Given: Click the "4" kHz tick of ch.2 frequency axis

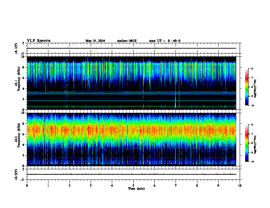Looking at the screenshot, I should (24, 145).
